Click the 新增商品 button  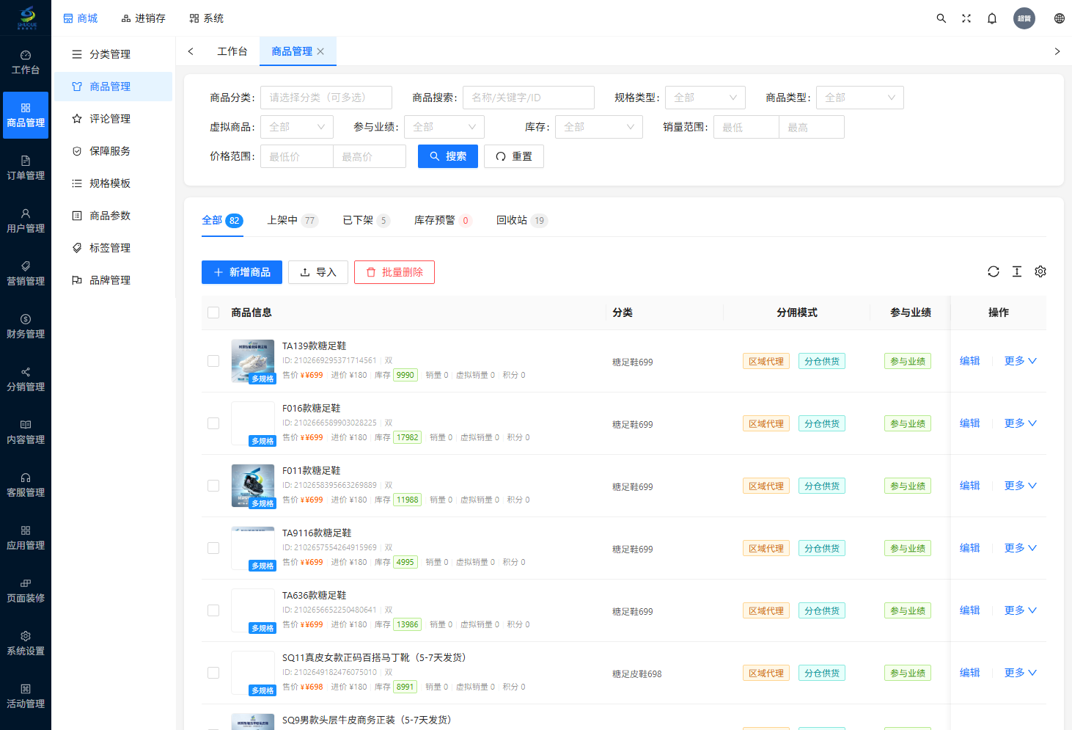[x=242, y=272]
